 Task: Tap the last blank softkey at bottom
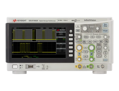tap(71, 55)
